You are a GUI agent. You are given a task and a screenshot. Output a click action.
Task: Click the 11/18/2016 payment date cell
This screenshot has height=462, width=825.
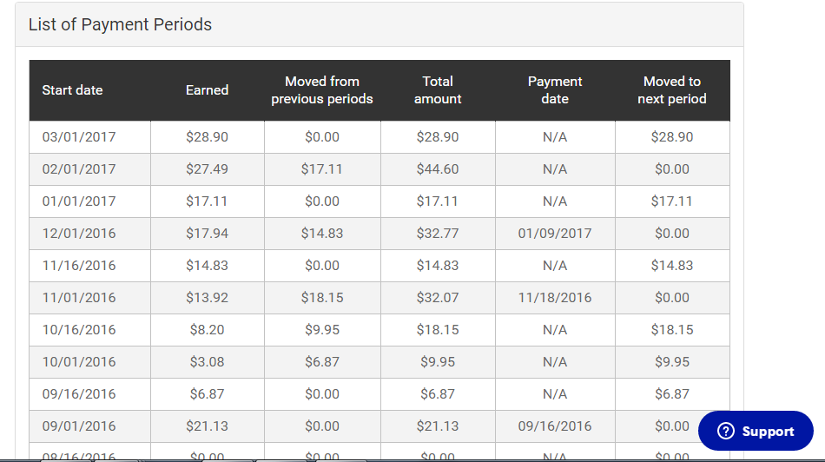click(555, 298)
